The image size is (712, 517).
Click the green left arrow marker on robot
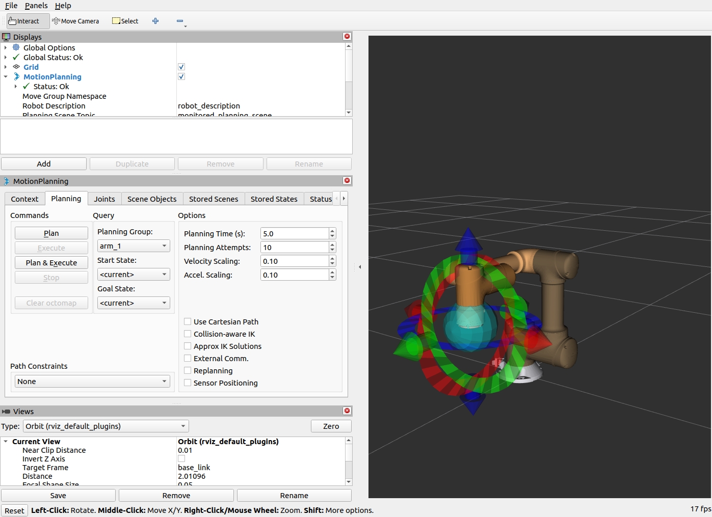pyautogui.click(x=408, y=348)
